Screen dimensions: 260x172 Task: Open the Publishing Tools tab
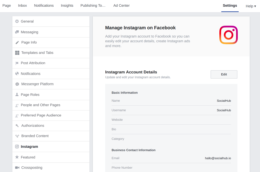pyautogui.click(x=93, y=6)
